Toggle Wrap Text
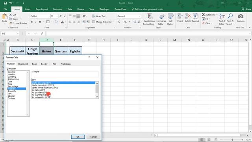Image resolution: width=252 pixels, height=142 pixels. (x=99, y=16)
